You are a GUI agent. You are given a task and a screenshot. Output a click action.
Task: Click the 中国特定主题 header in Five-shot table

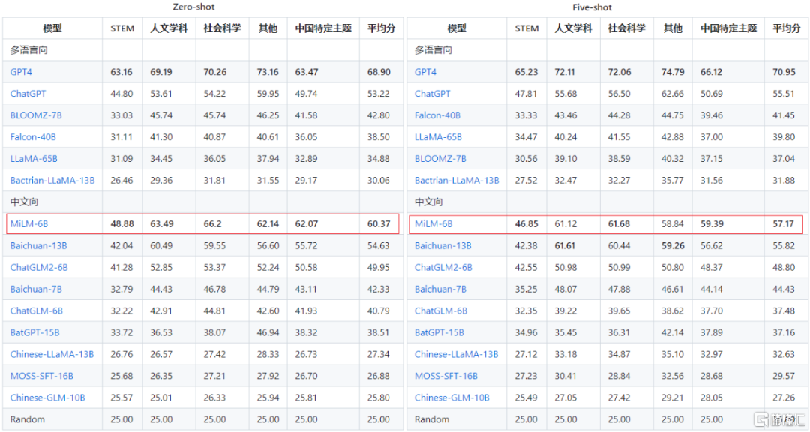728,28
